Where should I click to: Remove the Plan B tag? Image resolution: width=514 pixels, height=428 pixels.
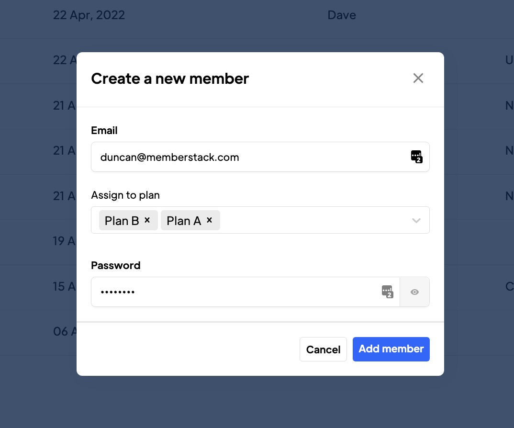147,220
